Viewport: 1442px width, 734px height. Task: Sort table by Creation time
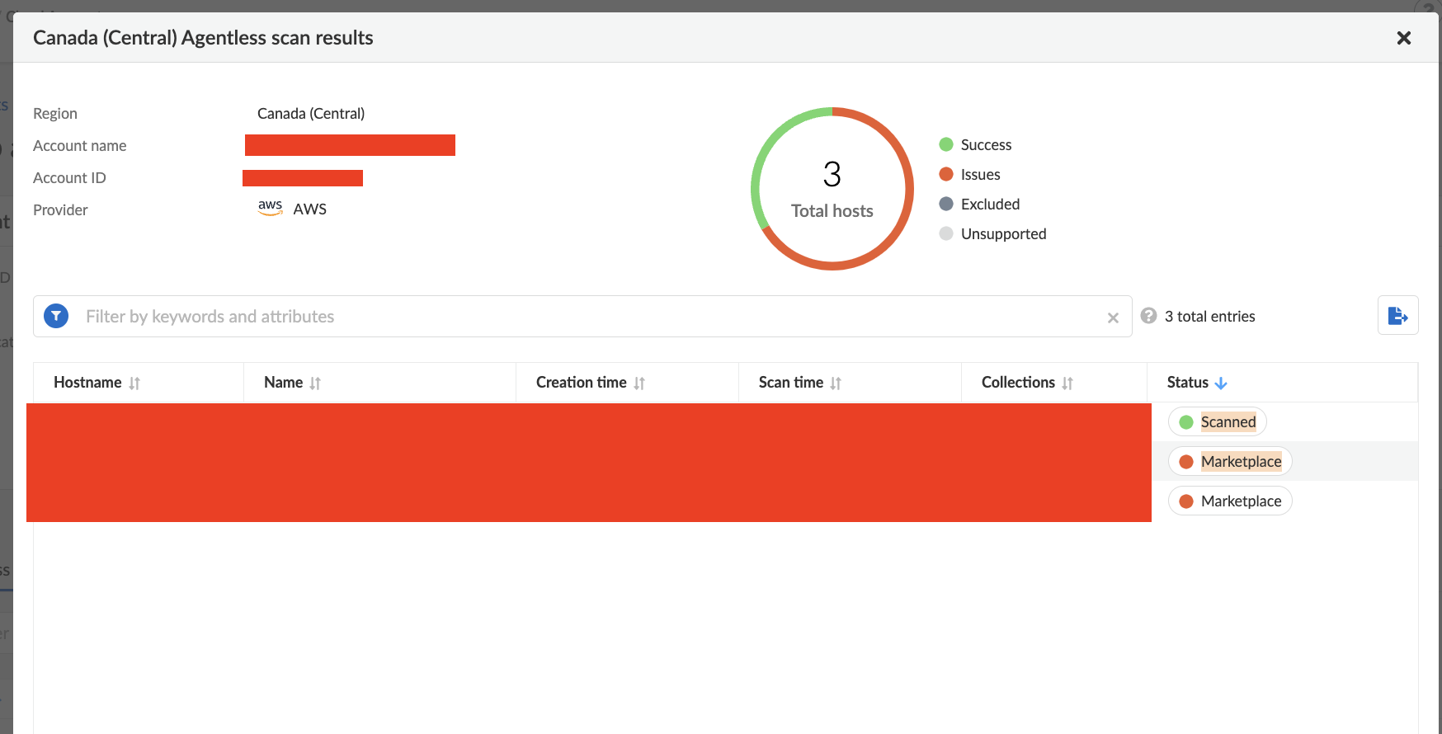pos(639,383)
